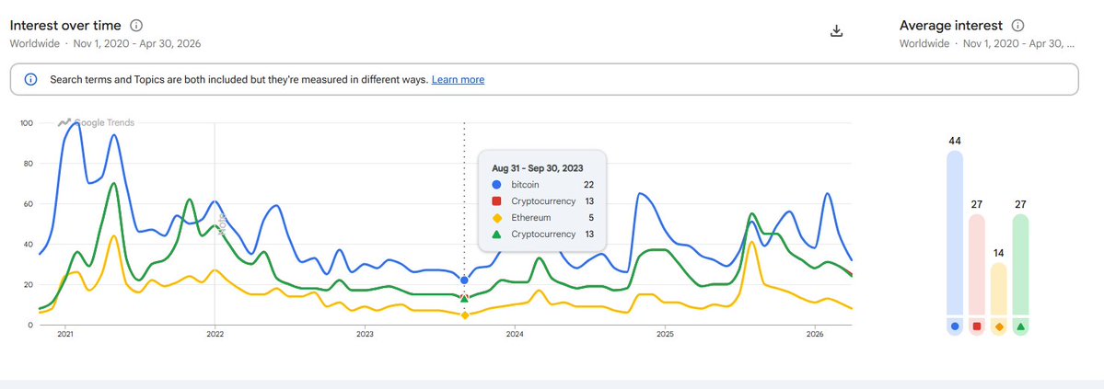Click the Average interest heading

[x=951, y=26]
